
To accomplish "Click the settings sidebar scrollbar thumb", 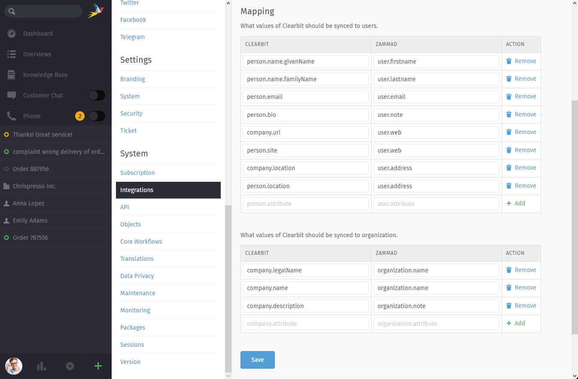I will point(228,289).
